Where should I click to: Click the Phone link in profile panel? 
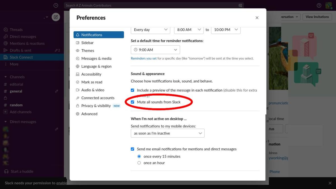click(275, 172)
